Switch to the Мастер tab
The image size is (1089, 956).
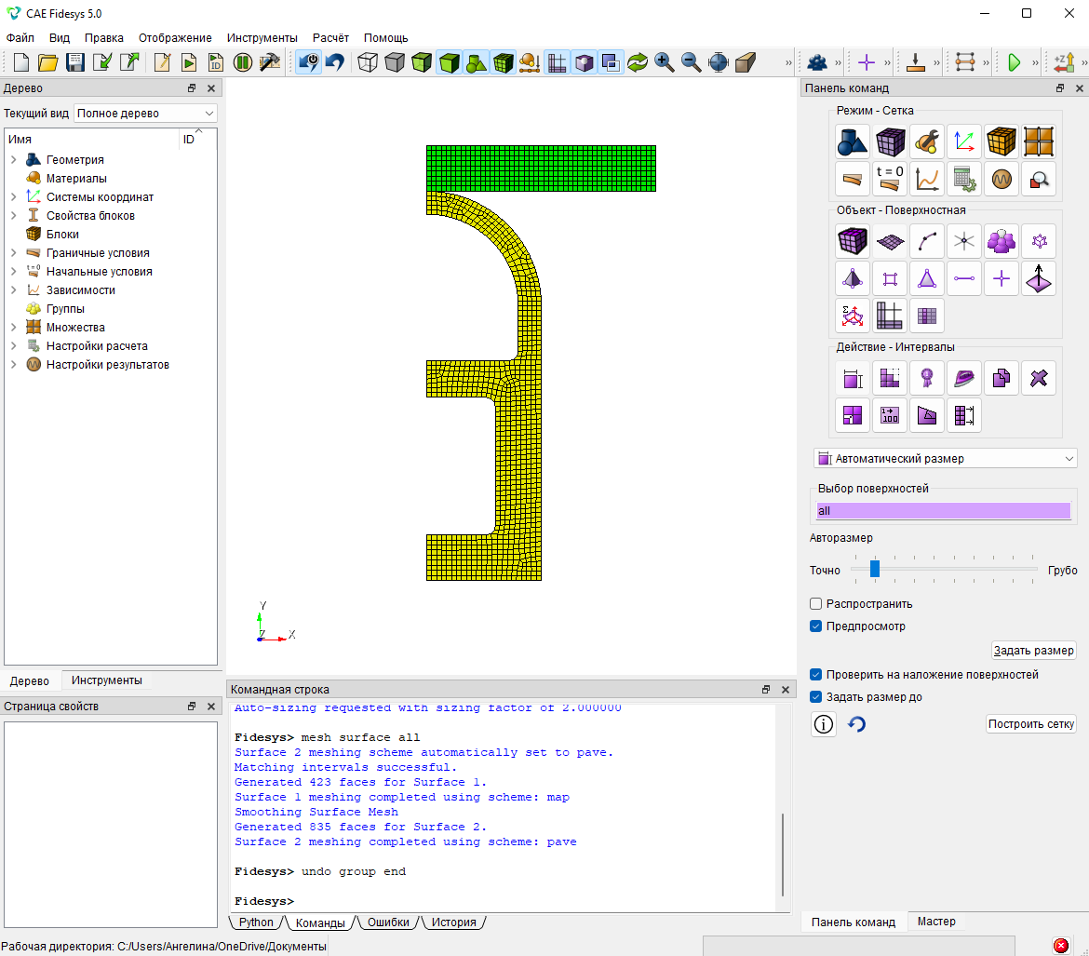(x=936, y=922)
